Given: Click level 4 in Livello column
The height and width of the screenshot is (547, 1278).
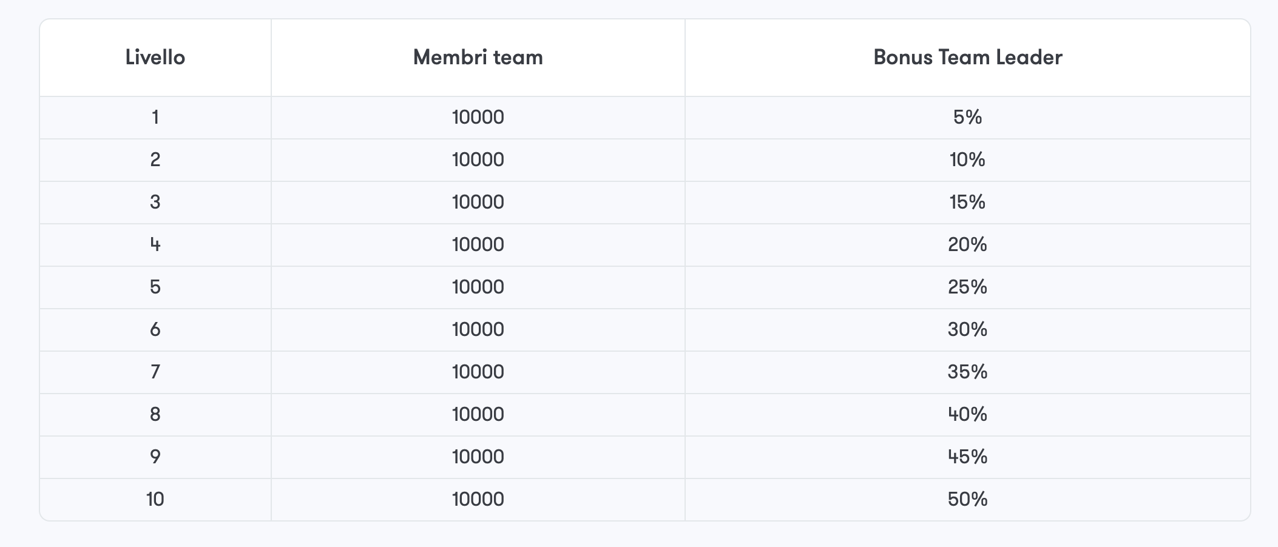Looking at the screenshot, I should pos(155,244).
